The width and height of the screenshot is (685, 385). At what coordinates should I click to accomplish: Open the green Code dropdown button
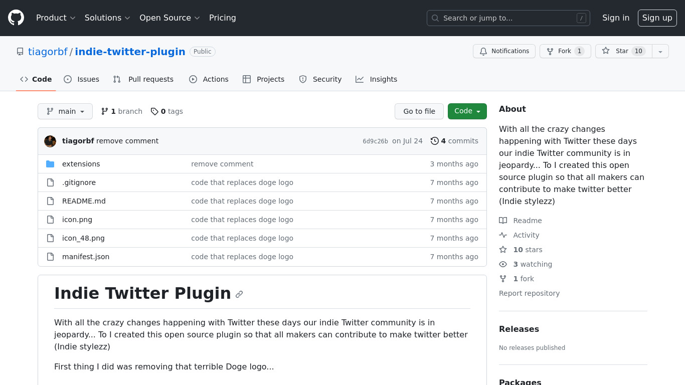(467, 111)
